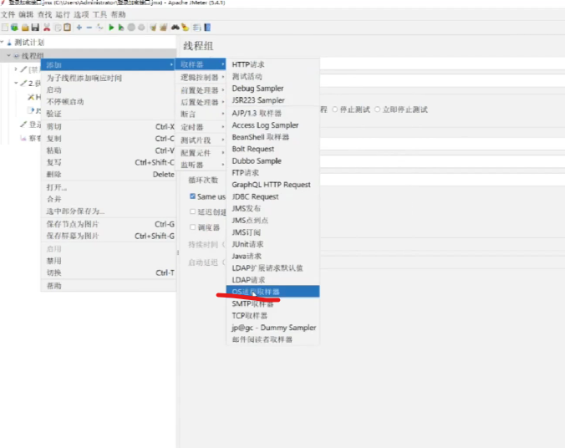565x448 pixels.
Task: Expand the 逻辑控制器 submenu
Action: click(x=201, y=77)
